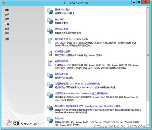This screenshot has width=152, height=130.
Task: Minimize the SQL Server 安装中心 window
Action: (x=134, y=2)
